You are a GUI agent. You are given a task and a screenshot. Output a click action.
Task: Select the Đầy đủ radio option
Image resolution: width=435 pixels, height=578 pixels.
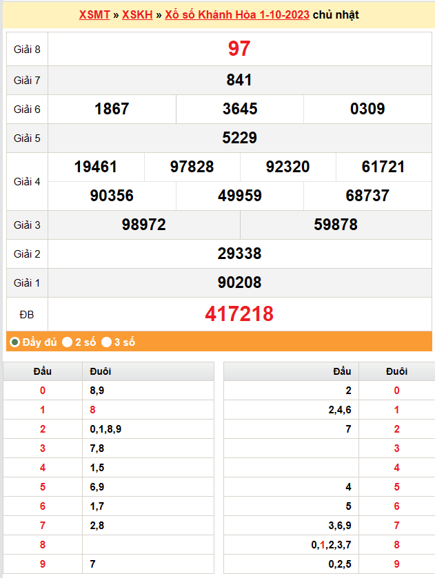(x=14, y=342)
